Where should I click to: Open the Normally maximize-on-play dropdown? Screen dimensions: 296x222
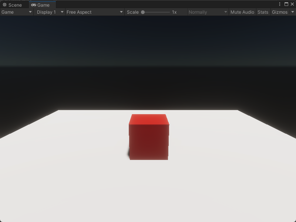point(207,12)
